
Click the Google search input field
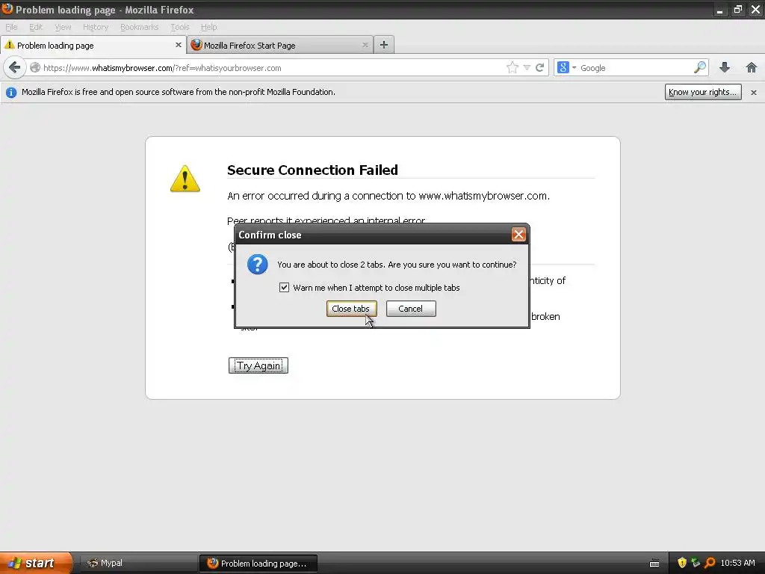(635, 68)
